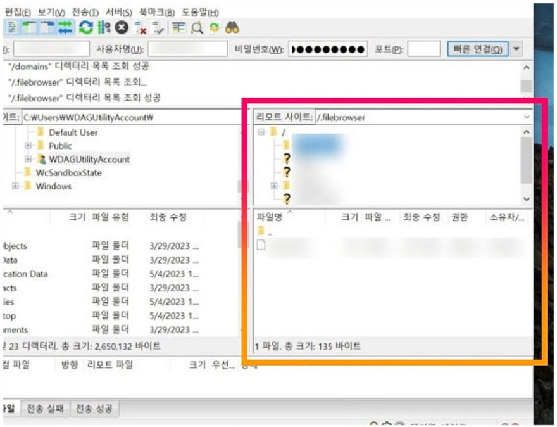The image size is (557, 427).
Task: Toggle transfer queue display with blue-green arrows
Action: (x=65, y=27)
